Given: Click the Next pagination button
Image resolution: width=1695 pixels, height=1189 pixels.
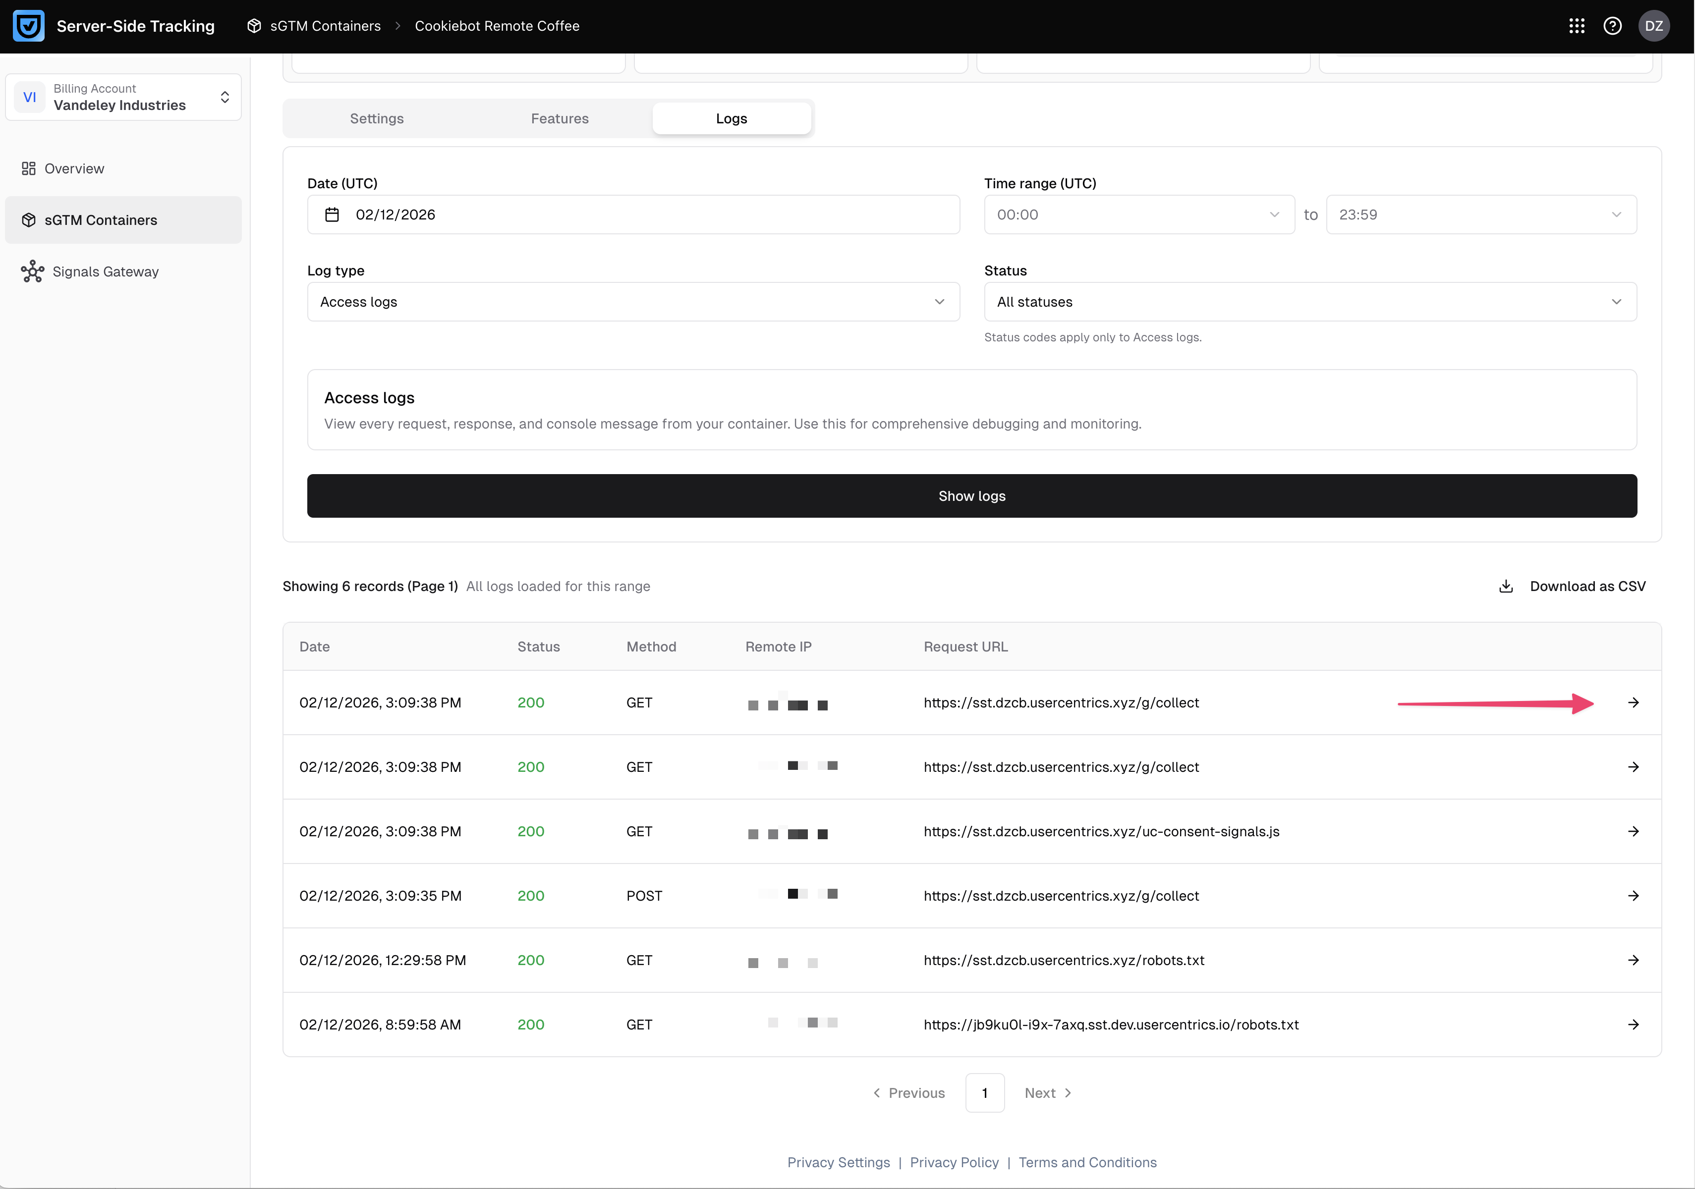Looking at the screenshot, I should point(1047,1093).
